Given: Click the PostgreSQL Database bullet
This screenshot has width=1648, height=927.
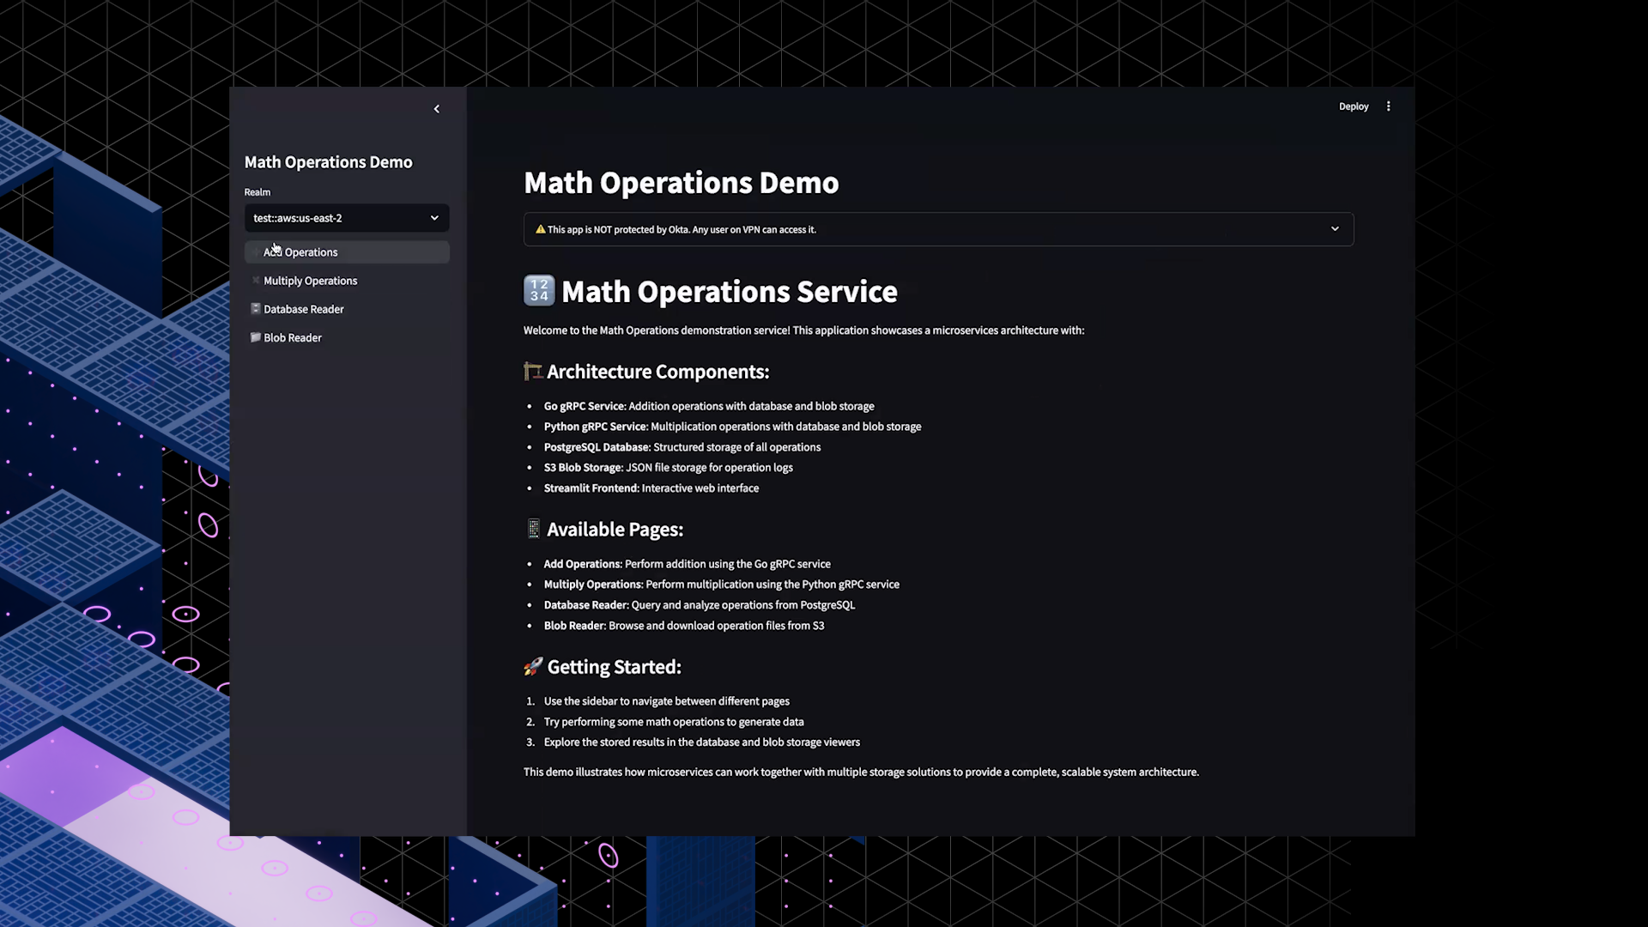Looking at the screenshot, I should click(682, 447).
